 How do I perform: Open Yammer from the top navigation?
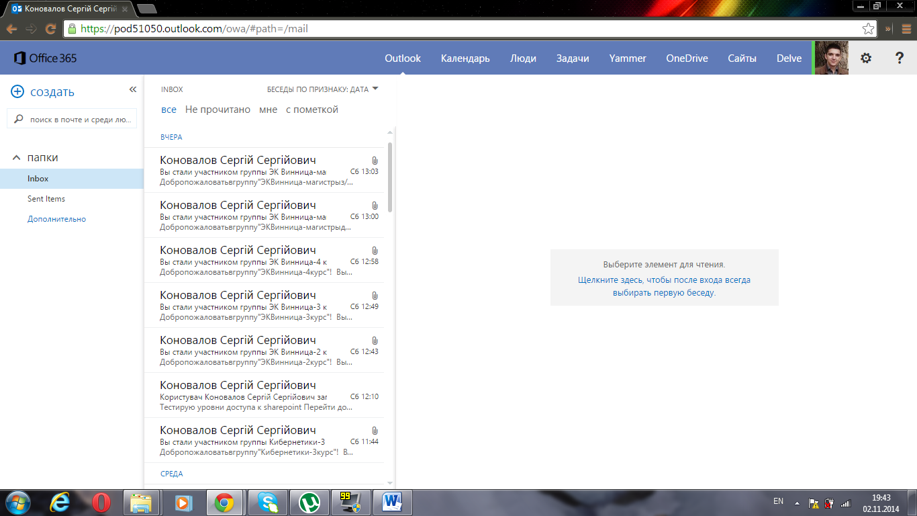coord(628,58)
